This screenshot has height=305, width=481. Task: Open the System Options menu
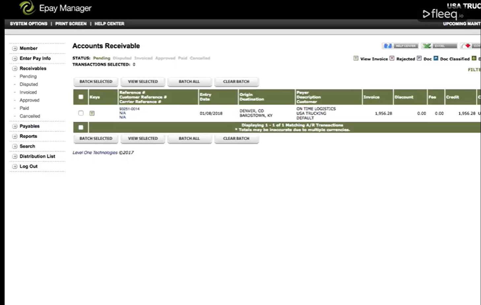(x=28, y=23)
